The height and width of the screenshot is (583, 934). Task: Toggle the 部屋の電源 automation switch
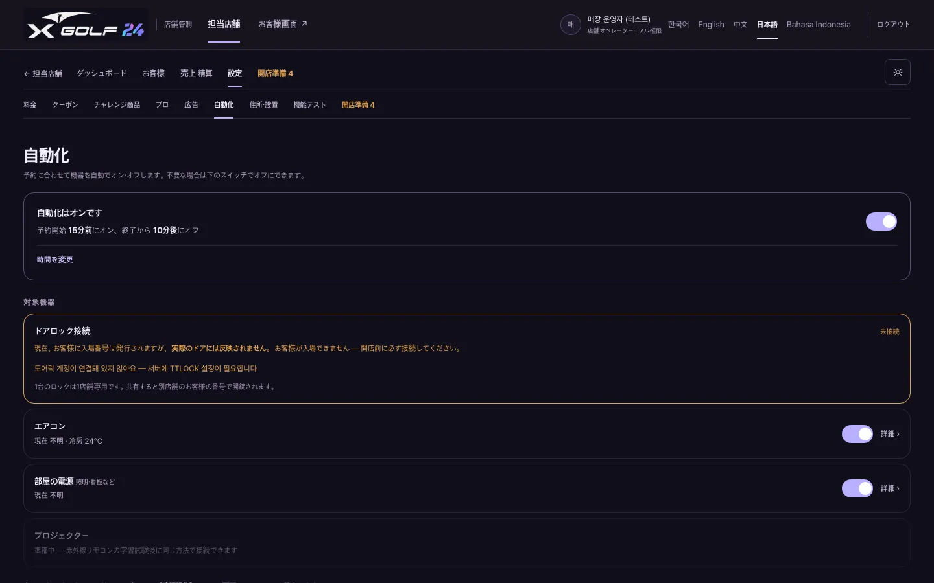click(857, 488)
